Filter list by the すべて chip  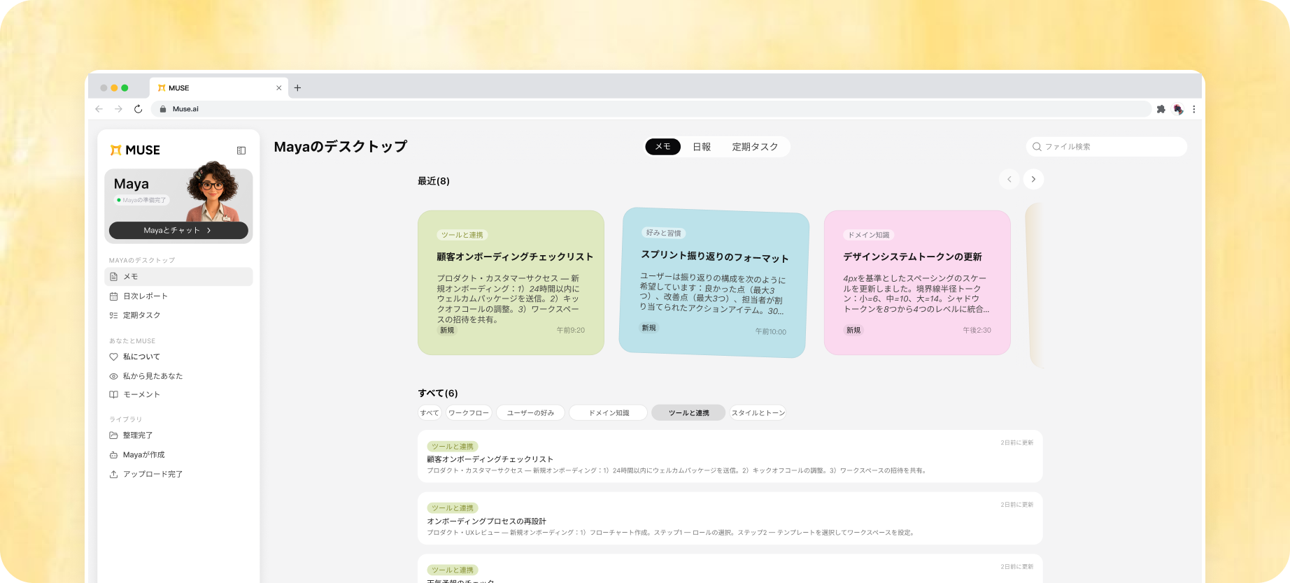click(430, 413)
